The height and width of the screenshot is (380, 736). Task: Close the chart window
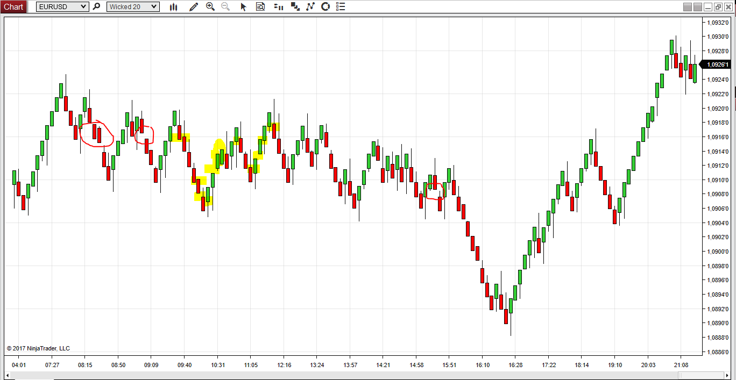(x=728, y=7)
